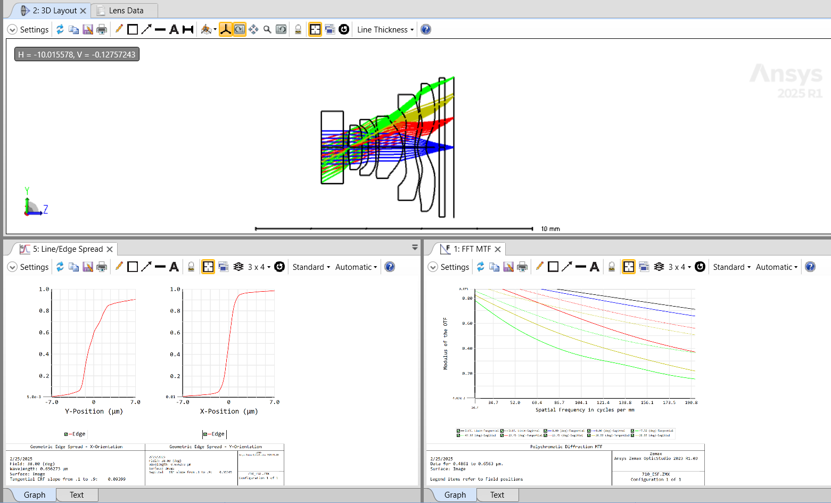Viewport: 831px width, 503px height.
Task: Show Graph view in Line/Edge Spread
Action: point(35,495)
